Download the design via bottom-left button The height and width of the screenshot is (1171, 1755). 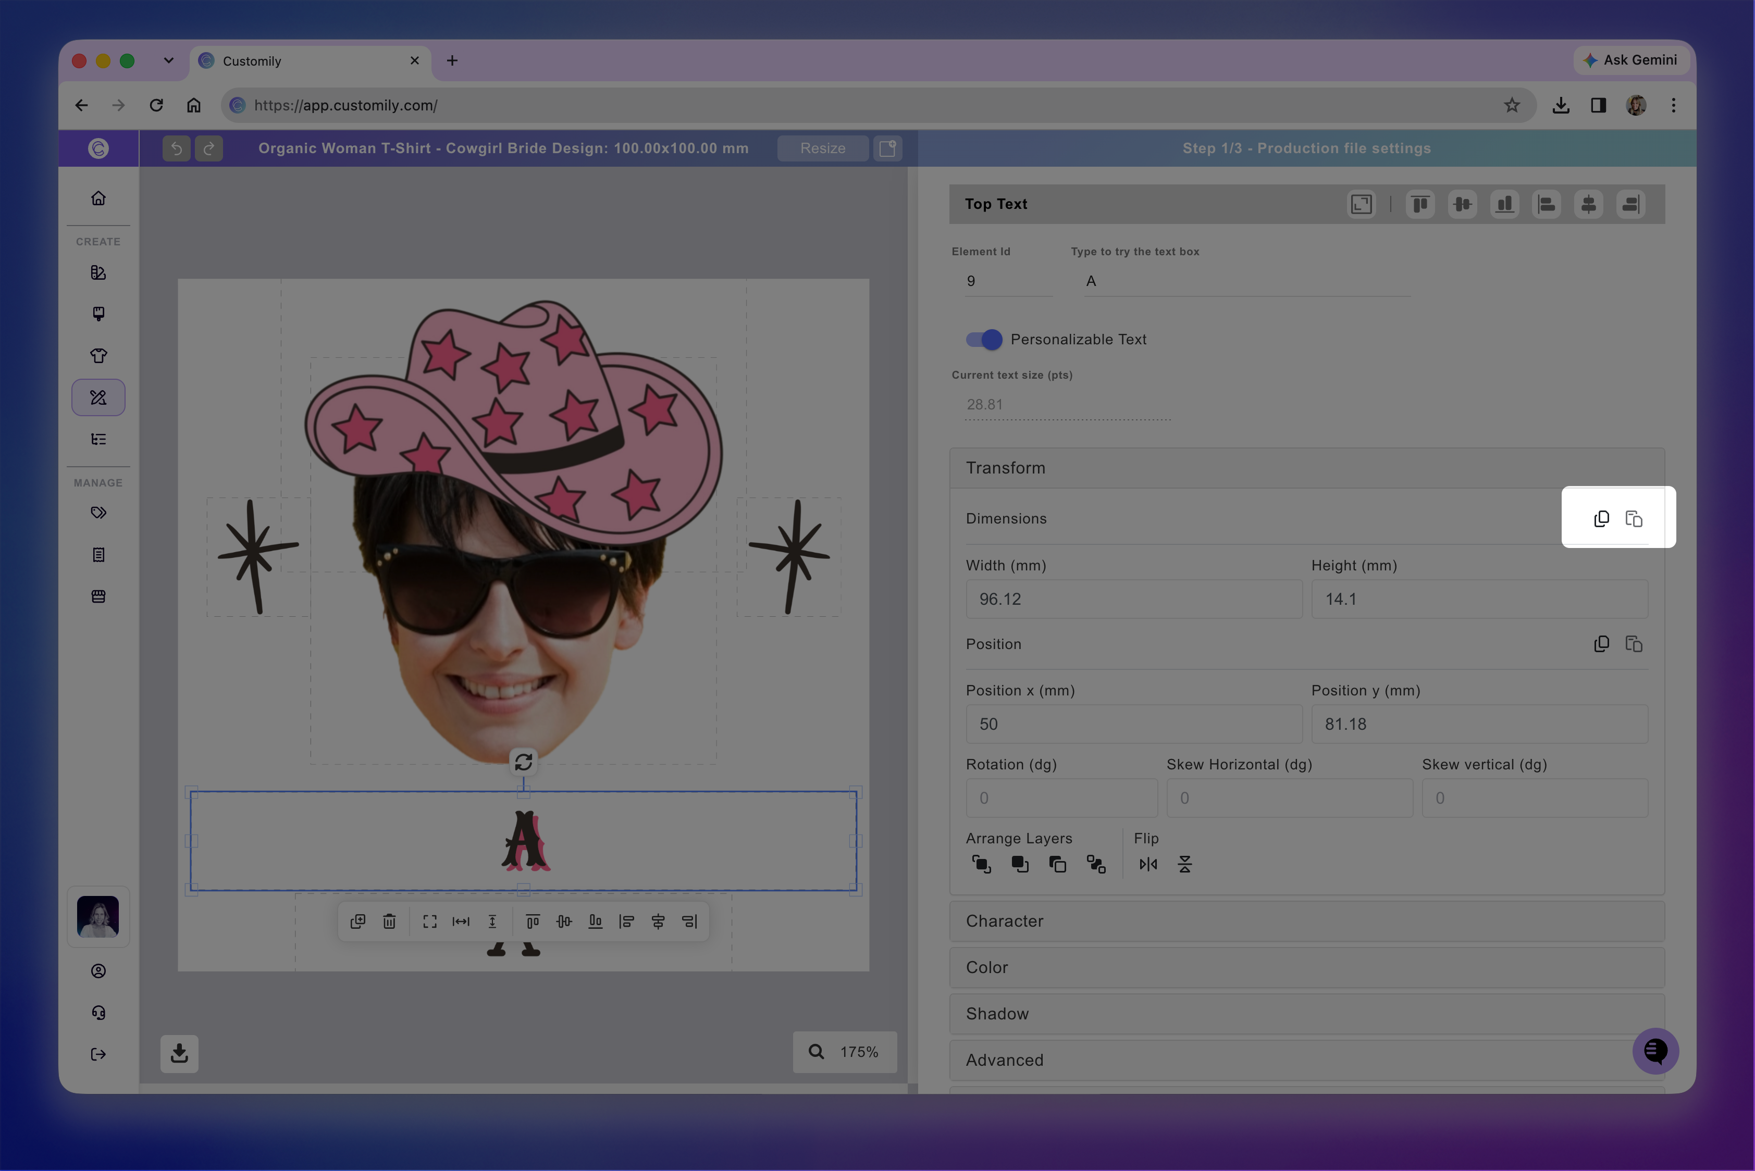179,1054
